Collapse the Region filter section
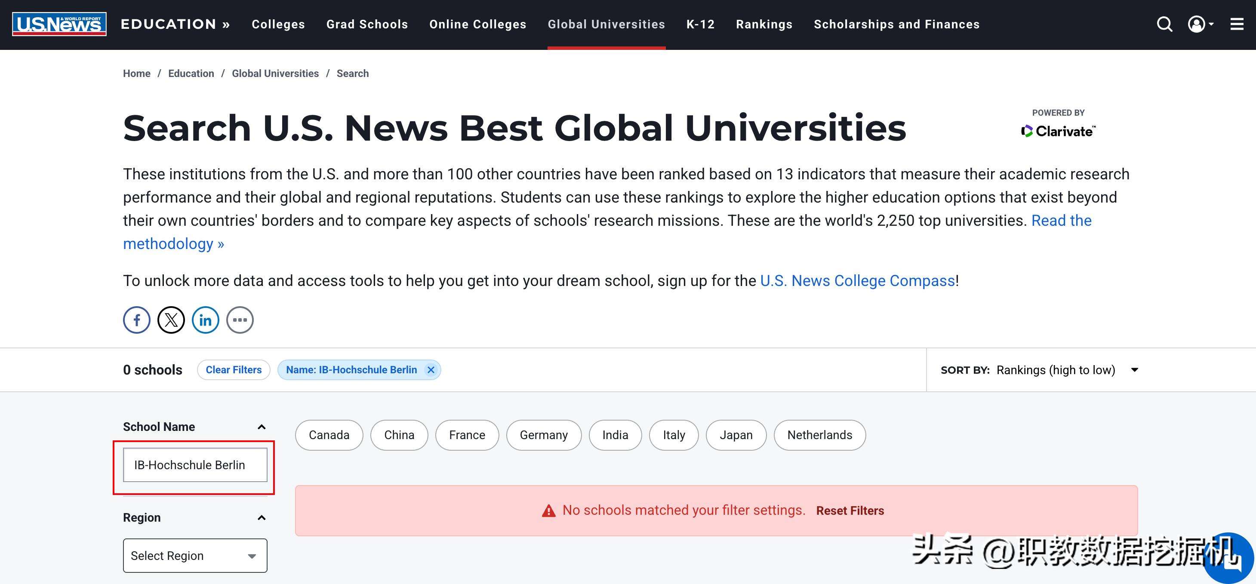The width and height of the screenshot is (1256, 584). tap(262, 518)
